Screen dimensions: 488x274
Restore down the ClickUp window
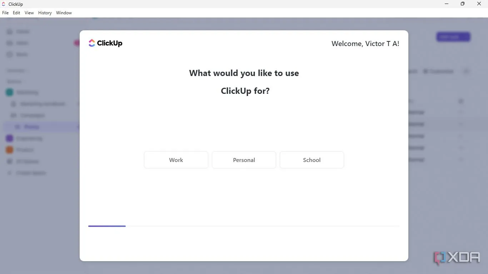coord(463,4)
